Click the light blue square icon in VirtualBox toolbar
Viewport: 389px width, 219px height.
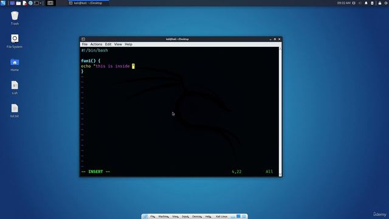pyautogui.click(x=244, y=217)
